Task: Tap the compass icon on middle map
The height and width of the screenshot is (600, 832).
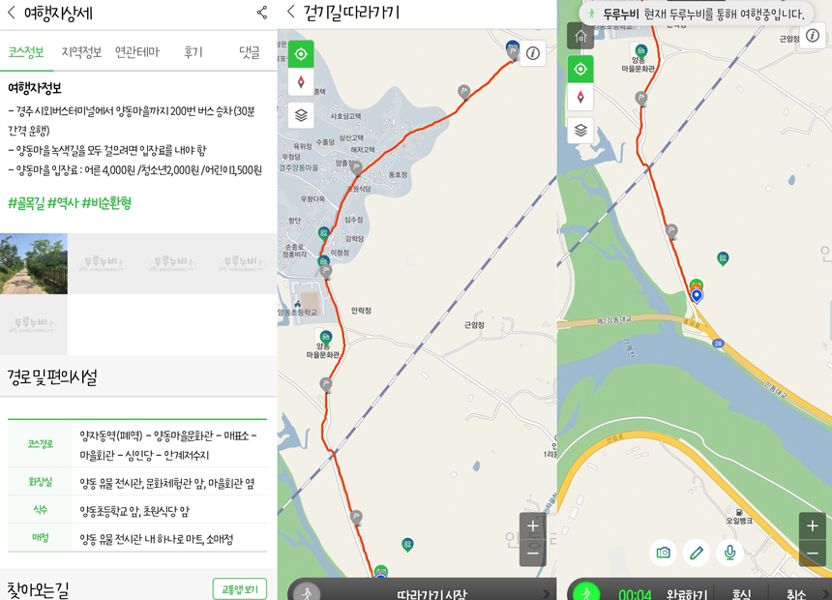Action: 301,83
